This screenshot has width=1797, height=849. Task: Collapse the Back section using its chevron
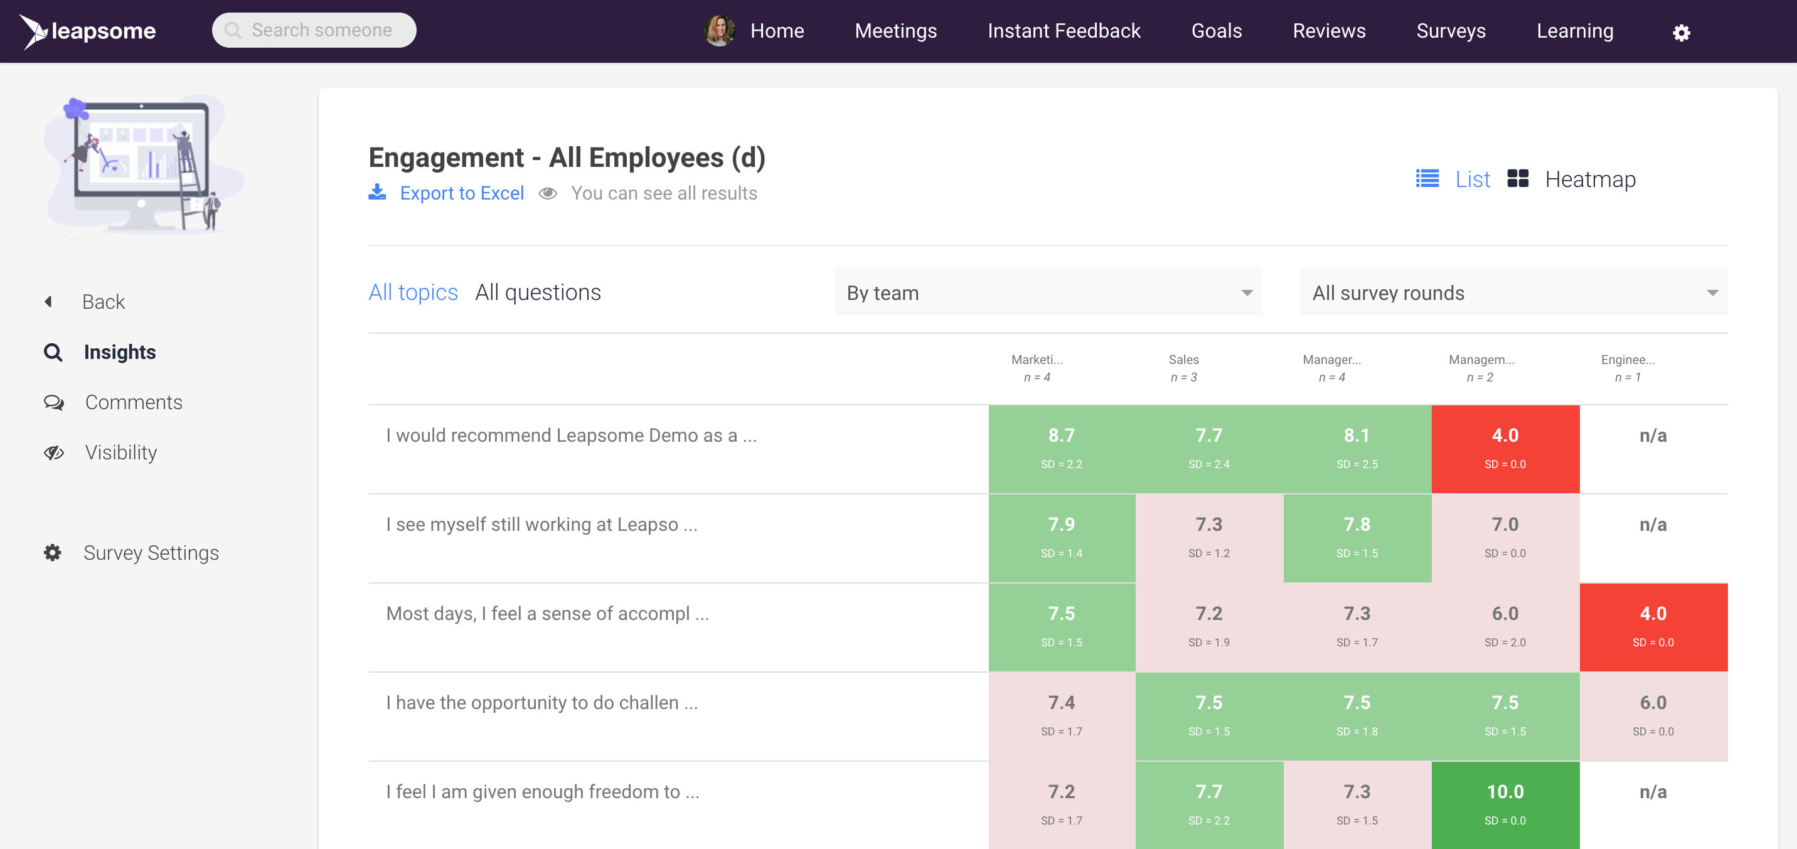pos(48,301)
